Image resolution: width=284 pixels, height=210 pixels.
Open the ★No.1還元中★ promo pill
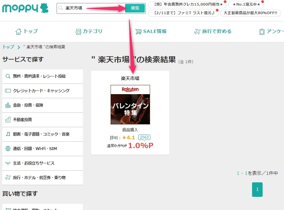coord(246,4)
